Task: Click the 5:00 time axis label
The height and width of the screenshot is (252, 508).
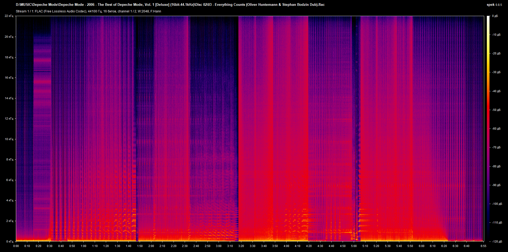Action: point(354,246)
